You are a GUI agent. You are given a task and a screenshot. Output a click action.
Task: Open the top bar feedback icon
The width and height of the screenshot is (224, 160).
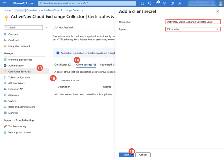click(180, 3)
